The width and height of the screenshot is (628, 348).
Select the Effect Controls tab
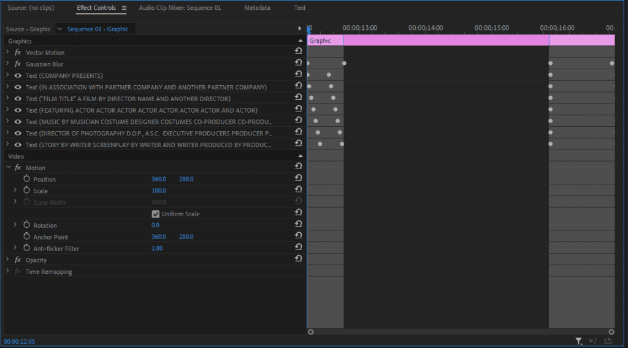point(96,7)
